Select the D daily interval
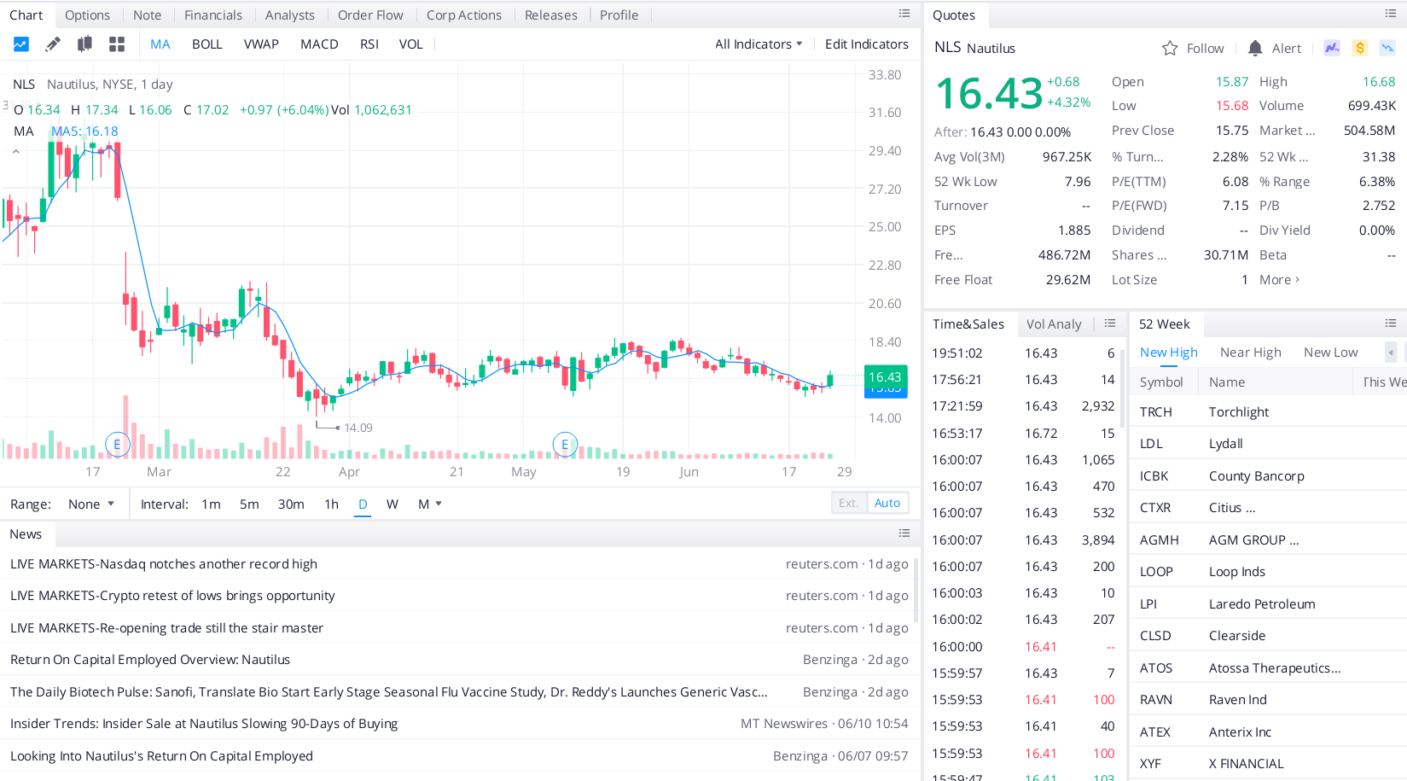Screen dimensions: 1407x781 (363, 504)
